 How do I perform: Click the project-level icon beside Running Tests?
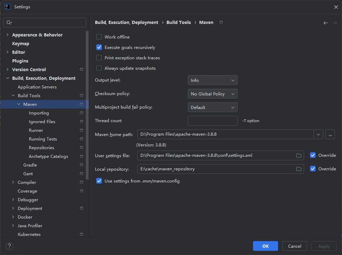click(x=81, y=139)
